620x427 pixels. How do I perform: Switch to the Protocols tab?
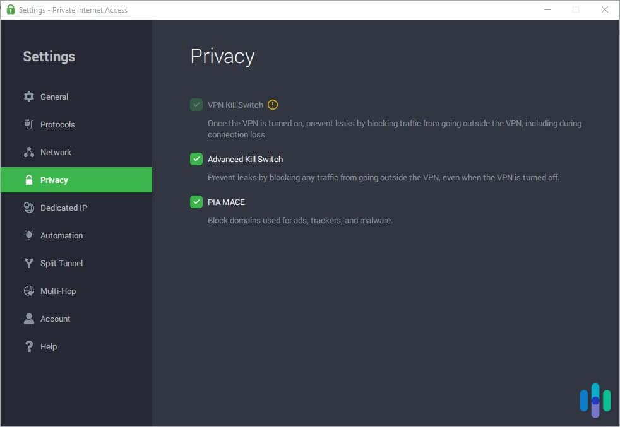coord(76,124)
